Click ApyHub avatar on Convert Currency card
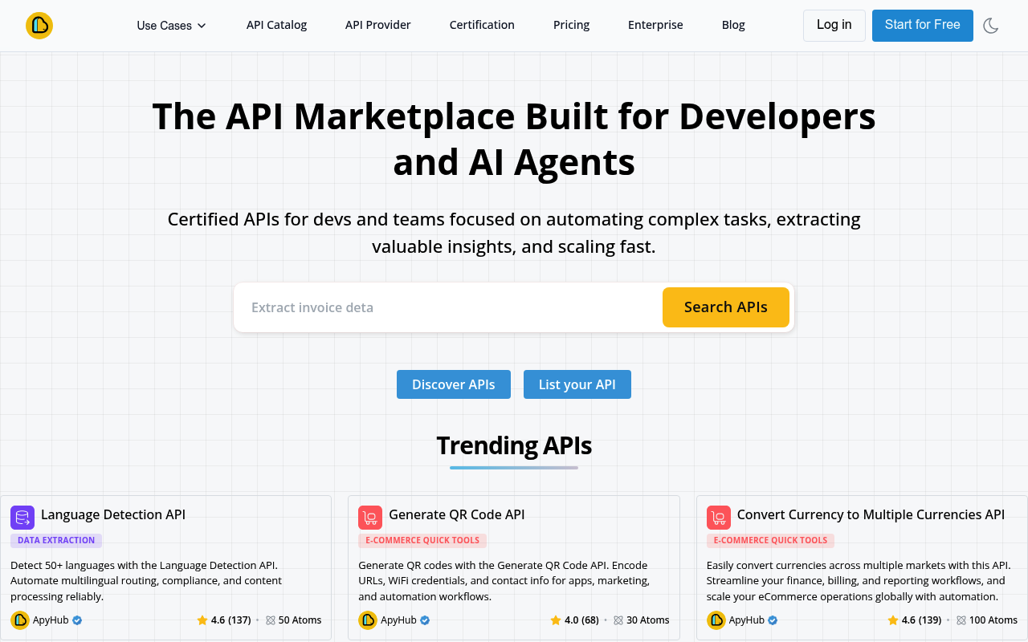 [716, 620]
